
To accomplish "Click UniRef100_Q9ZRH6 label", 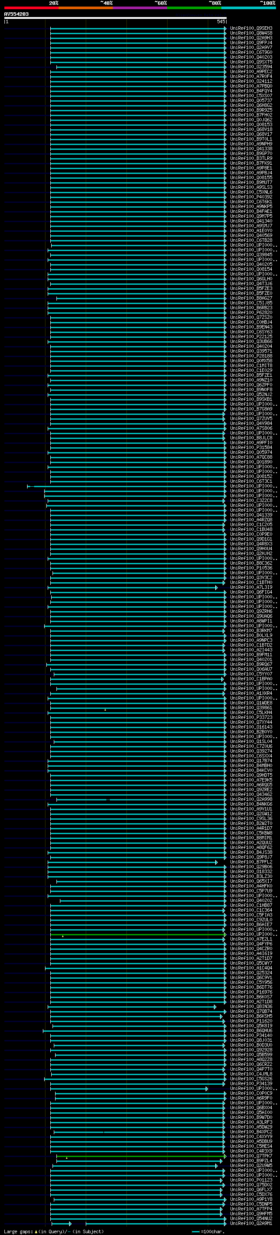I will [x=251, y=611].
